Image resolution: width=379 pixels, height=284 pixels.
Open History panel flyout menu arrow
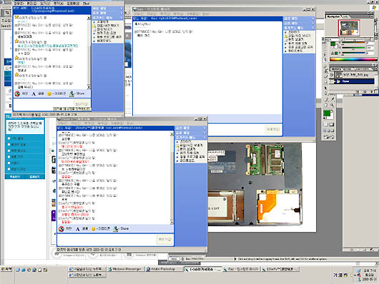pyautogui.click(x=375, y=69)
